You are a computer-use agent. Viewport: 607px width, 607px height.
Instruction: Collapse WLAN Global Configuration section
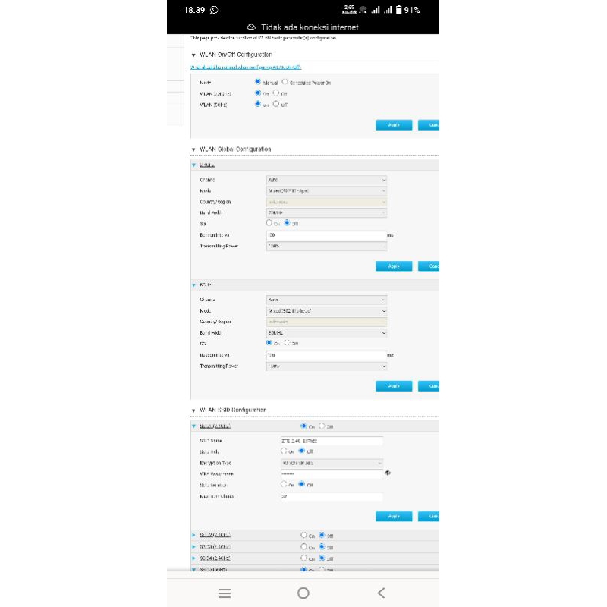click(x=193, y=149)
